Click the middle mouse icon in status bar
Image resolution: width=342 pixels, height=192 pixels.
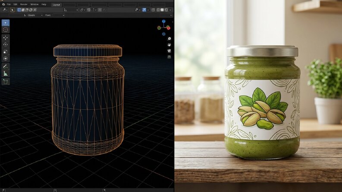tap(55, 190)
